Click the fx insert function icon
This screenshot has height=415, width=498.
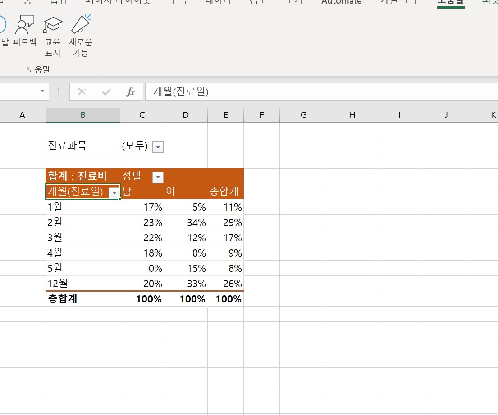pos(131,92)
